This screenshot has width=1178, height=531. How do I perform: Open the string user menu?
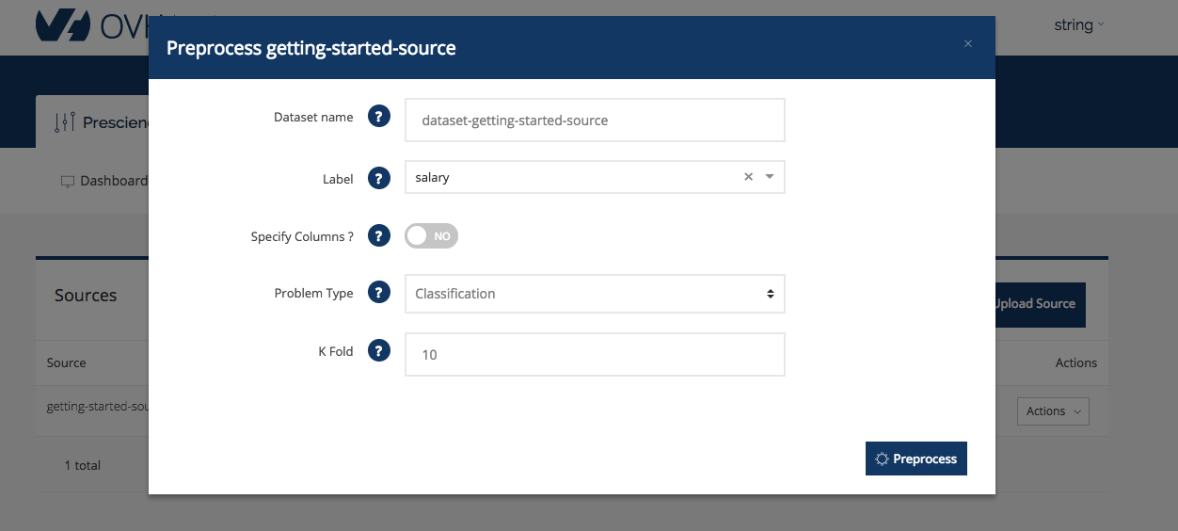1078,25
